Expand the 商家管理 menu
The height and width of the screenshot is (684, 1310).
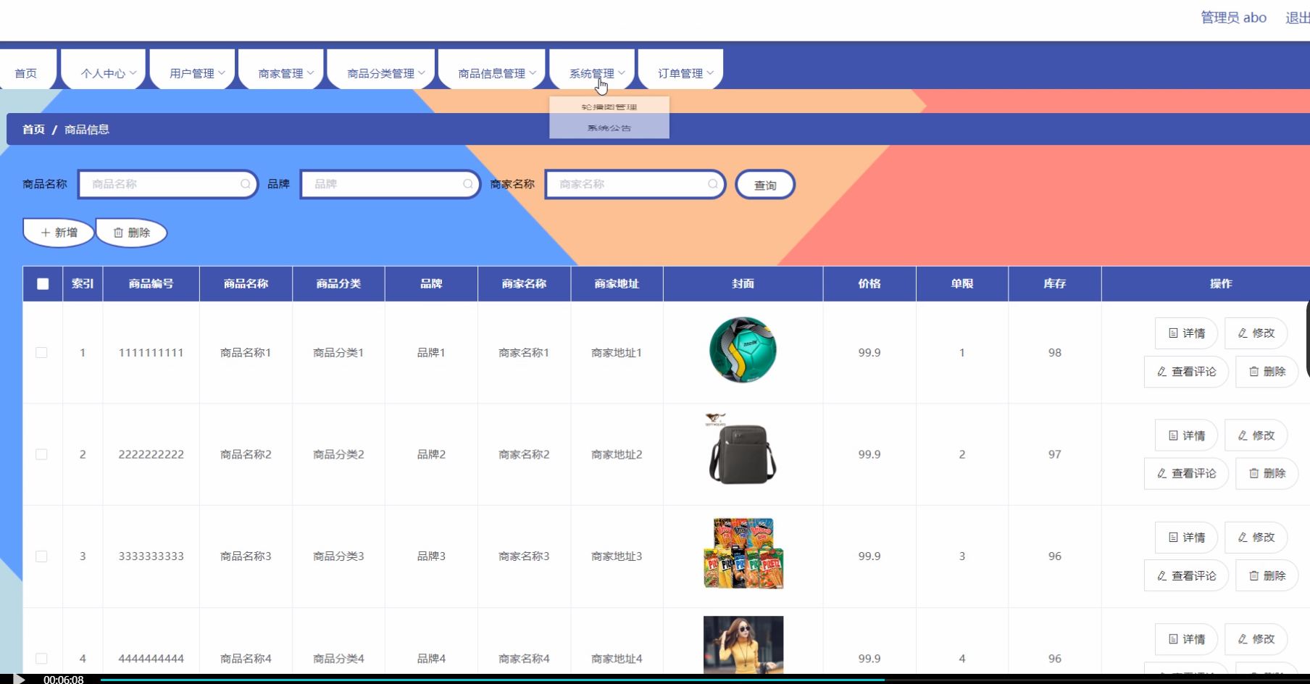tap(281, 70)
